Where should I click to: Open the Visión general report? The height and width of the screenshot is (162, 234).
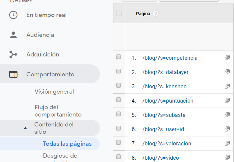point(54,92)
